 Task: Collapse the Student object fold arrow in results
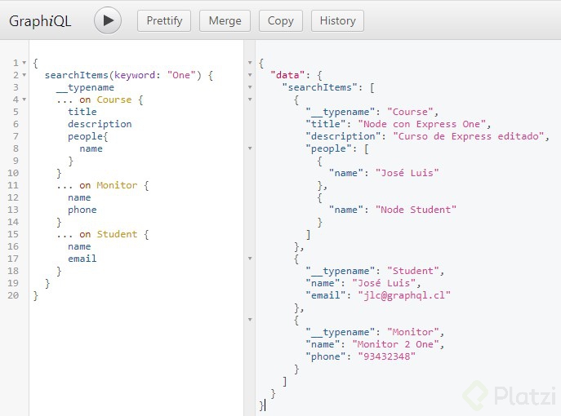point(250,259)
